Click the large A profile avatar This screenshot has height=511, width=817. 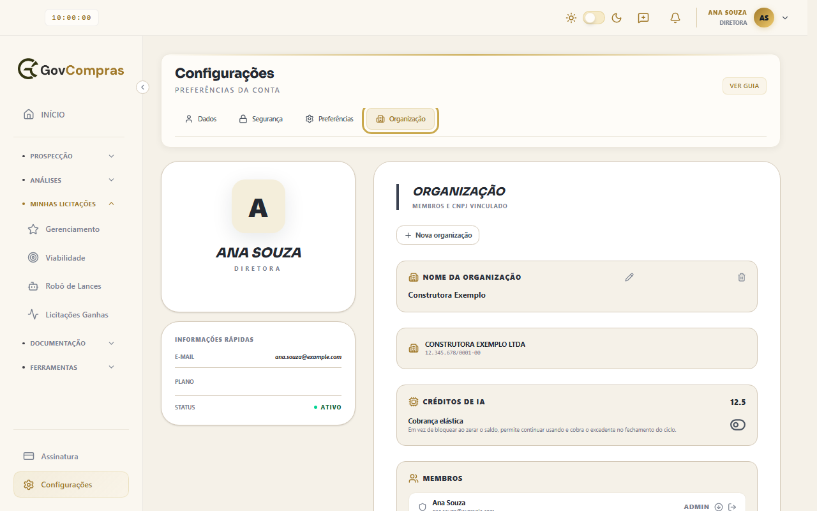pyautogui.click(x=259, y=206)
